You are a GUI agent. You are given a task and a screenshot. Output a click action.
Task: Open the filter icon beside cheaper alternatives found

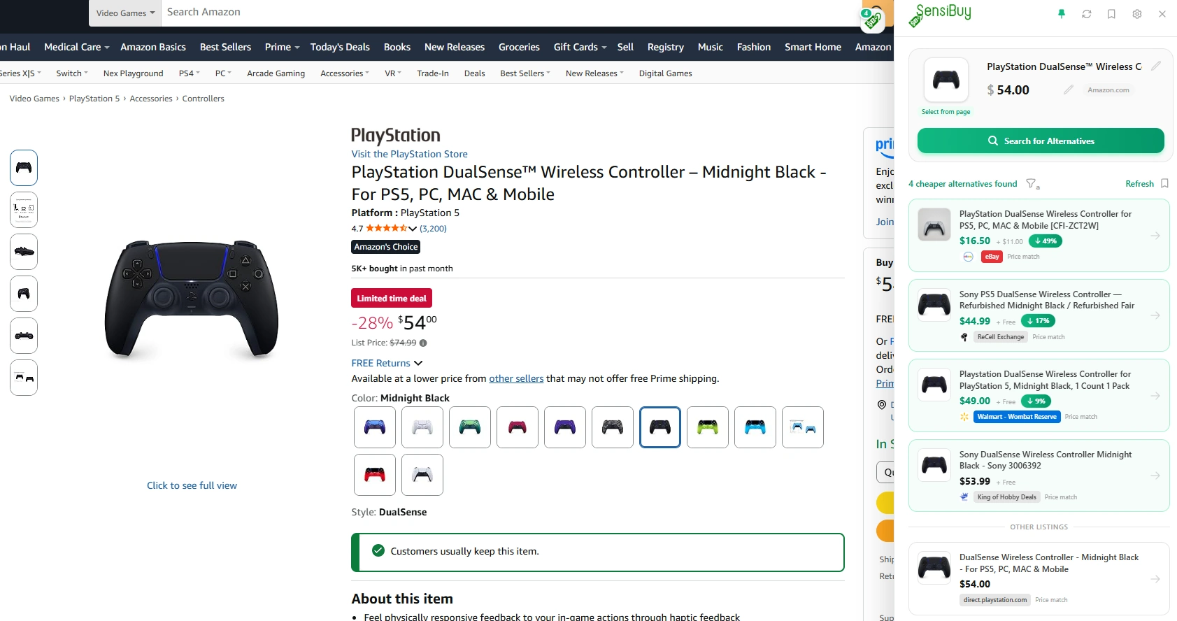(1032, 184)
